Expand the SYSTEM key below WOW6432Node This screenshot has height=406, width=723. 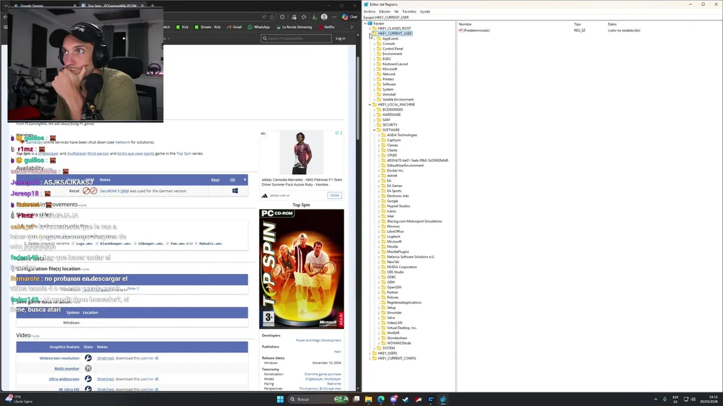click(374, 348)
